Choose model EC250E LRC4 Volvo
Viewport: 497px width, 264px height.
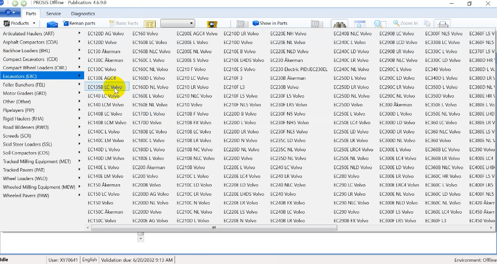(x=353, y=149)
